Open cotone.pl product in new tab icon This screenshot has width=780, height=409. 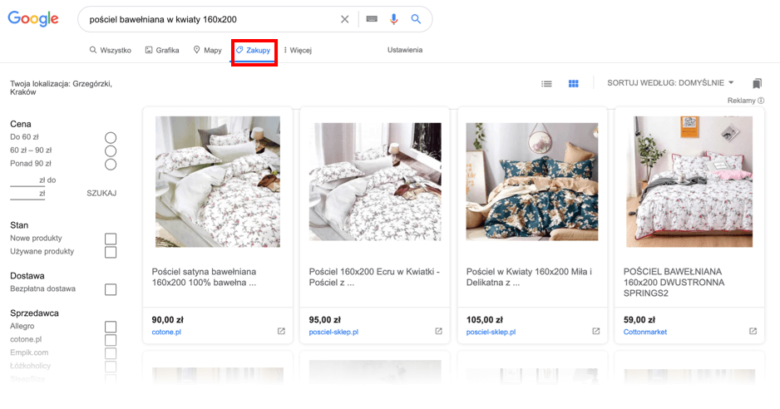[x=281, y=332]
